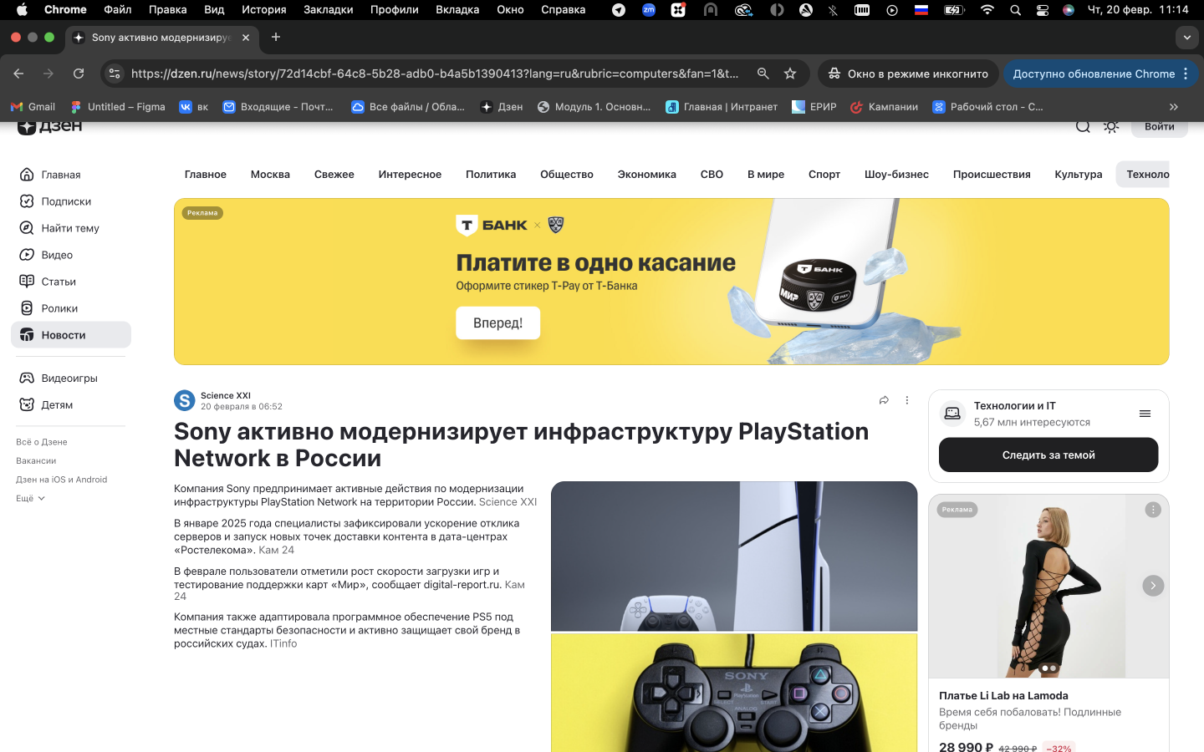Switch to the Общество news tab
The height and width of the screenshot is (752, 1204).
(x=567, y=175)
